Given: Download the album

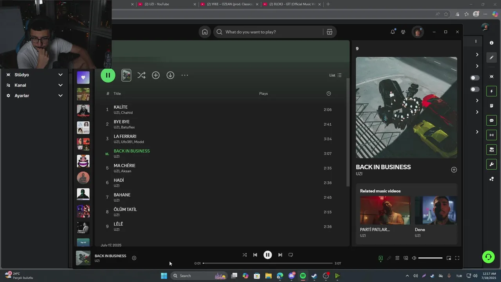Looking at the screenshot, I should pyautogui.click(x=170, y=75).
